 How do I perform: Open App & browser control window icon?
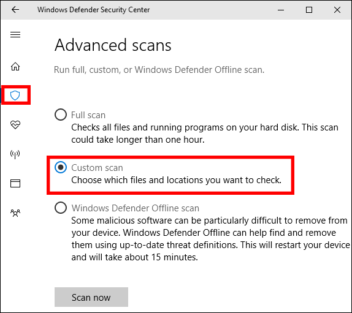(x=15, y=183)
